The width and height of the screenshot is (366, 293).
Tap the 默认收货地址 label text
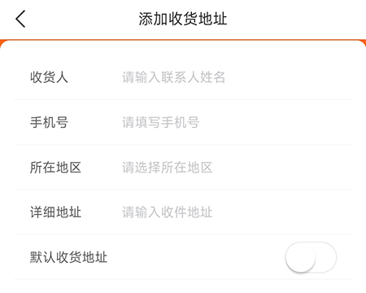click(x=68, y=257)
